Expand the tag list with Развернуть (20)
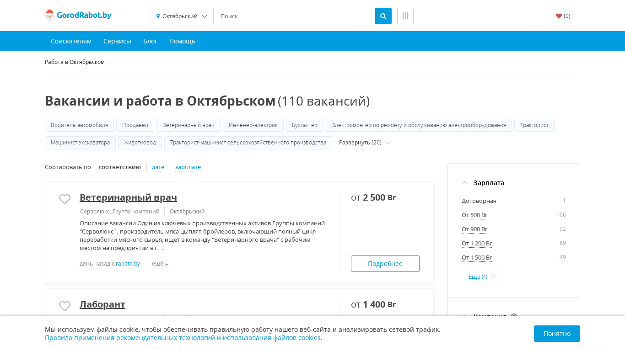Viewport: 625px width, 351px height. pos(364,143)
